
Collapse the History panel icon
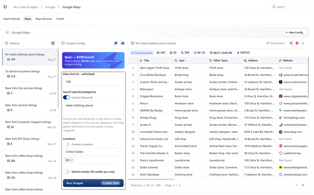pos(53,43)
